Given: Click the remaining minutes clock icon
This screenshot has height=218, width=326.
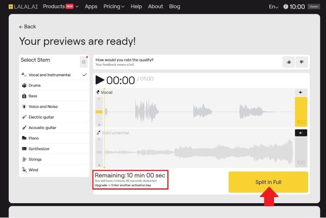Looking at the screenshot, I should click(286, 7).
